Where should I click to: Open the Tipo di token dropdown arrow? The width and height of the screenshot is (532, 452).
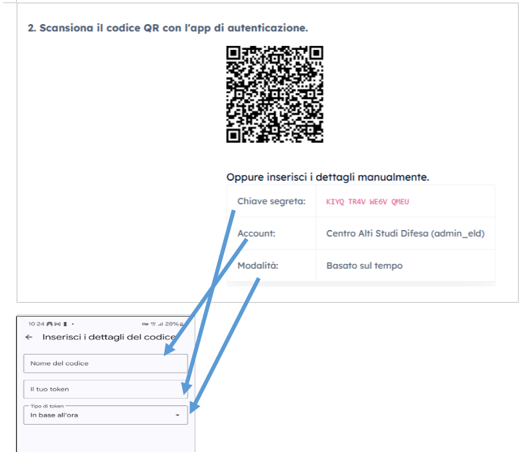tap(177, 415)
